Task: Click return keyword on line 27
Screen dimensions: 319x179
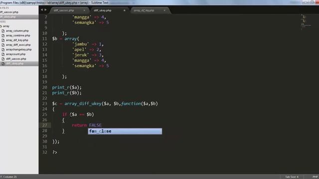Action: tap(79, 125)
